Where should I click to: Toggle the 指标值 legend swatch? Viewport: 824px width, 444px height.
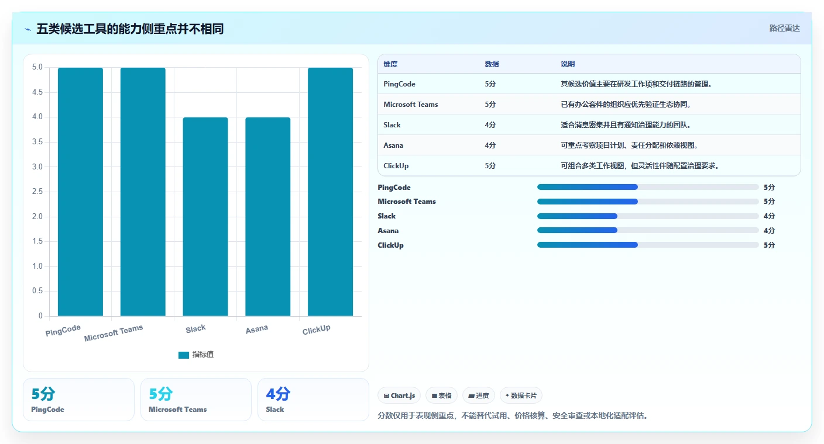pos(184,355)
